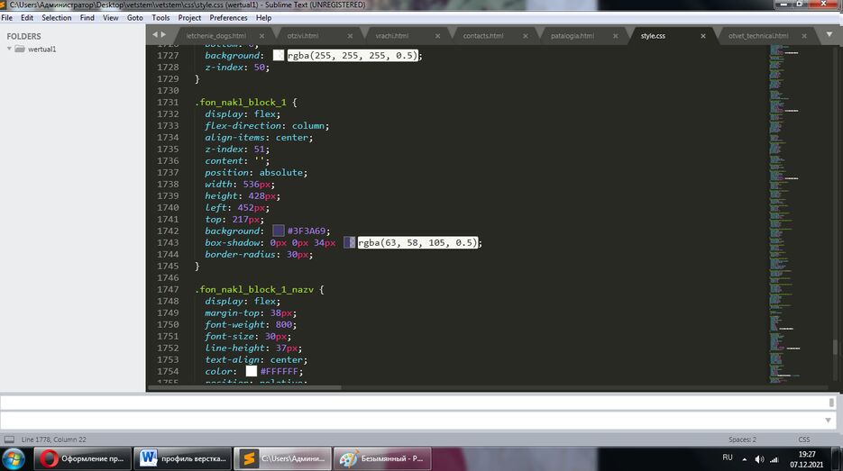
Task: Select the wertual1 folder
Action: pos(42,49)
